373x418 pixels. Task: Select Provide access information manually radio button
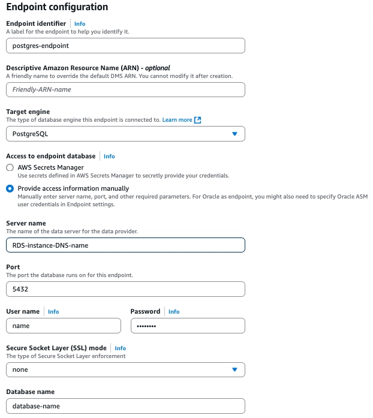click(x=10, y=188)
